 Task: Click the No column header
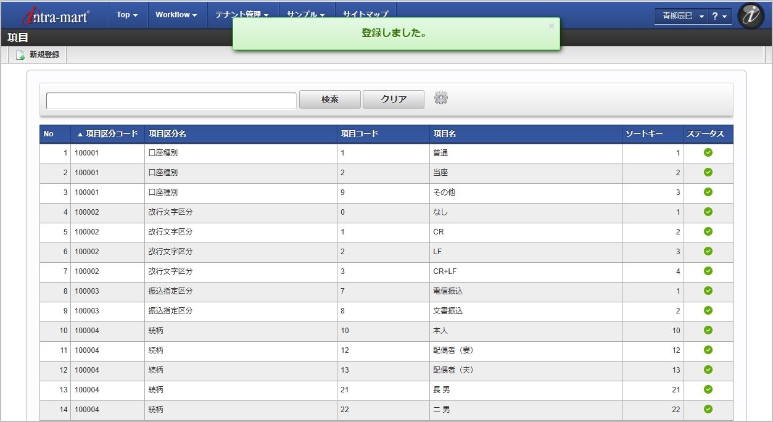pyautogui.click(x=56, y=134)
